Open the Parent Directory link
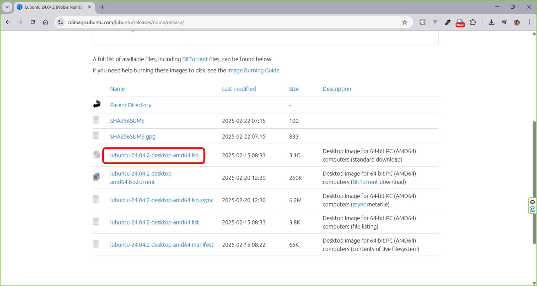 coord(131,105)
